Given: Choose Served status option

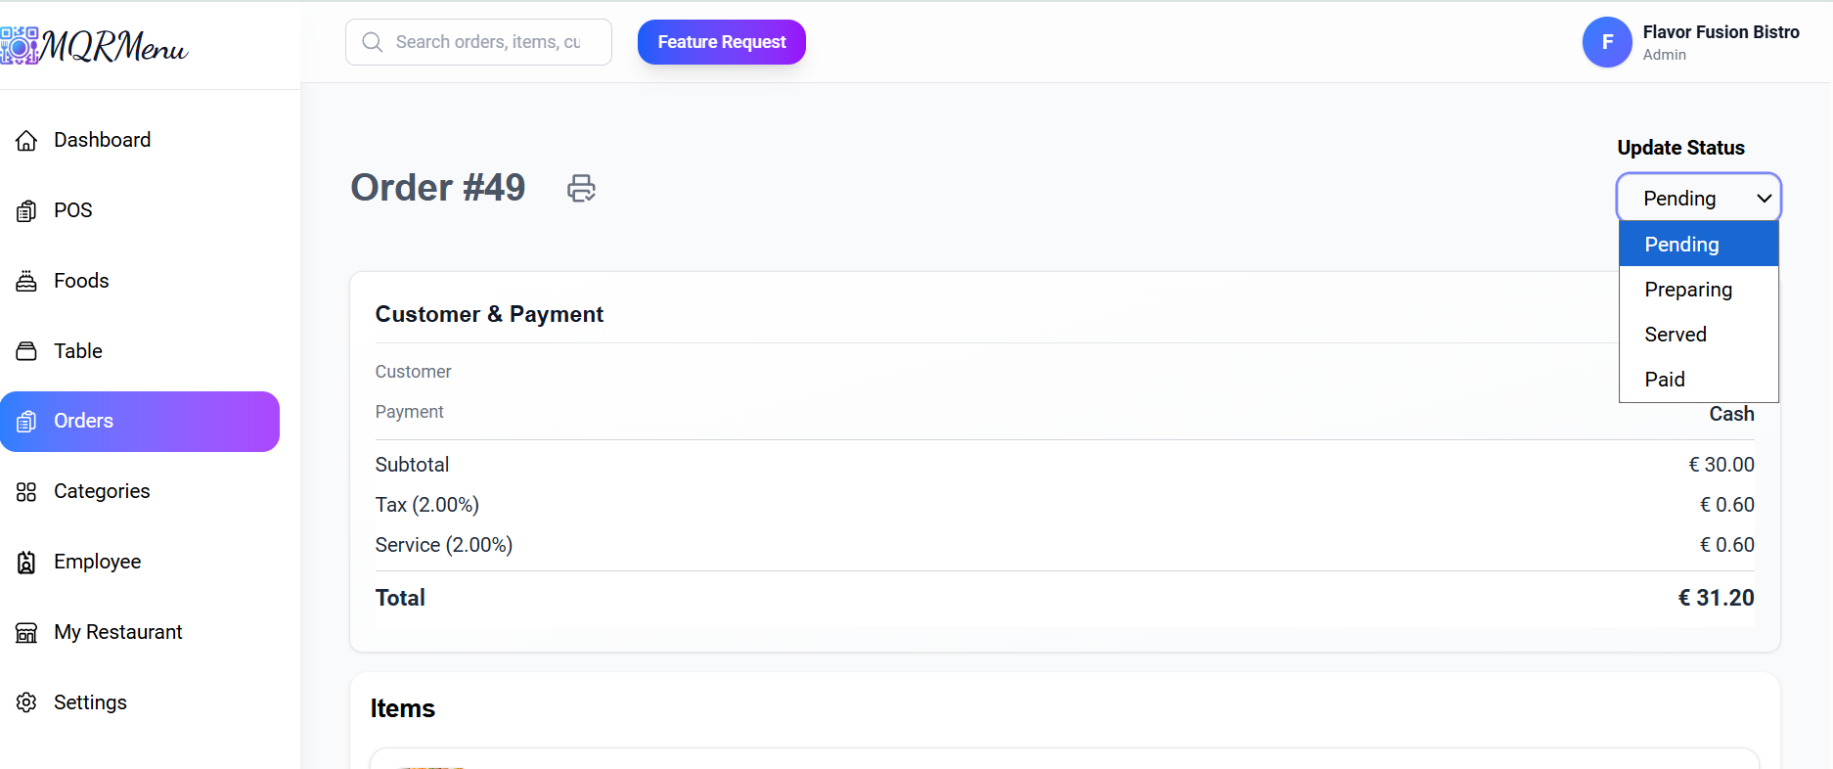Looking at the screenshot, I should [x=1676, y=335].
